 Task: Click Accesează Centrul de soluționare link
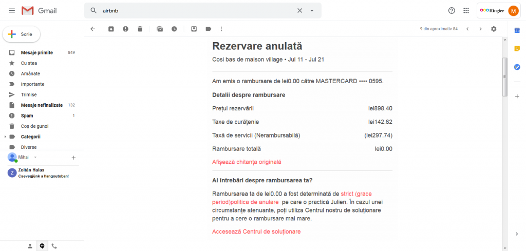(256, 231)
